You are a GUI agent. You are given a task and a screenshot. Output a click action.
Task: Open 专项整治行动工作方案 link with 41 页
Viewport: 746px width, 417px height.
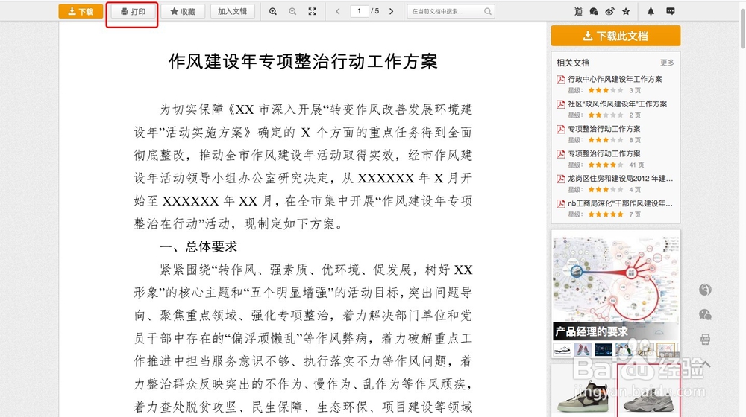(x=604, y=153)
